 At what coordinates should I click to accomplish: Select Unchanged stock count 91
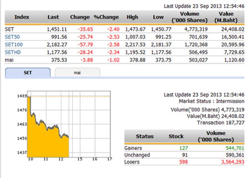[185, 155]
